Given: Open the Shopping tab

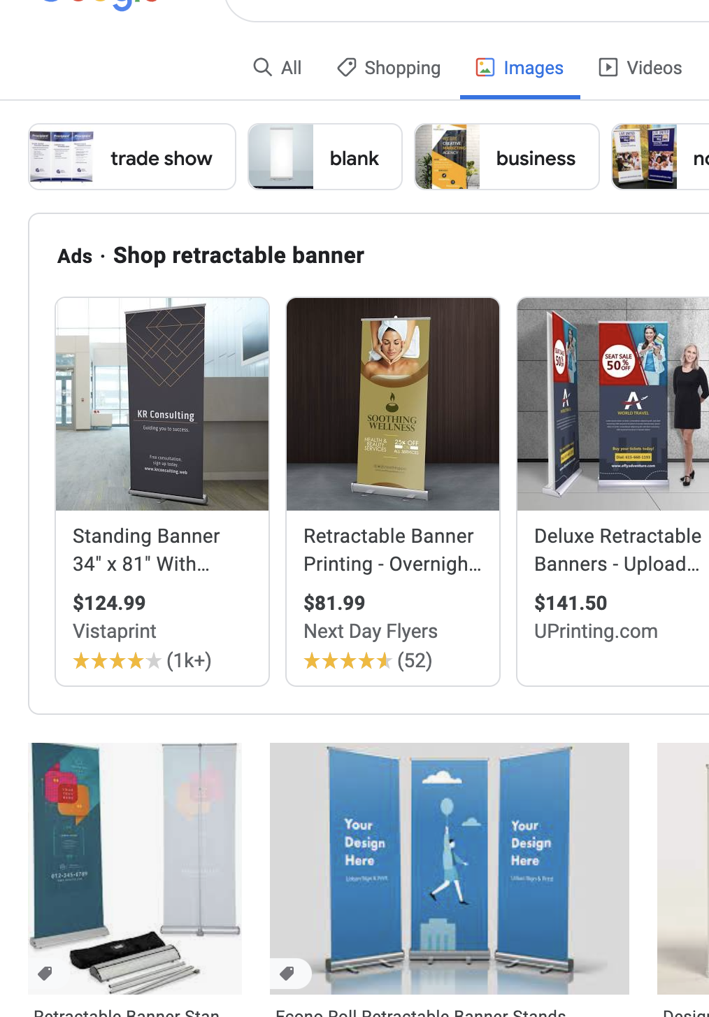Looking at the screenshot, I should point(389,68).
